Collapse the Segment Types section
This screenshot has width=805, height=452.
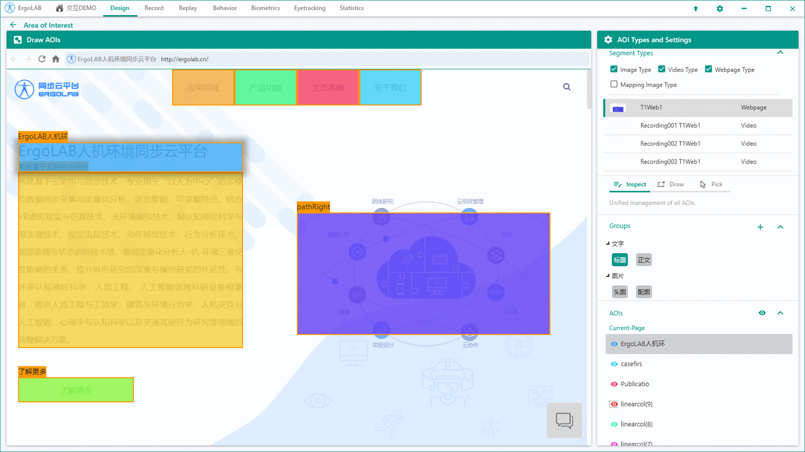coord(780,53)
